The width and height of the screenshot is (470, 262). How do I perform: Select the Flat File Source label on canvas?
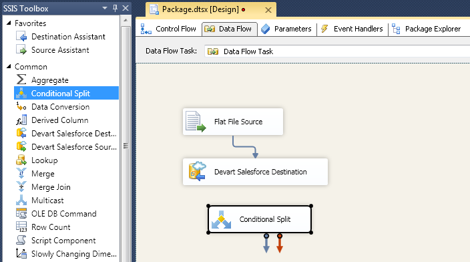[x=238, y=122]
